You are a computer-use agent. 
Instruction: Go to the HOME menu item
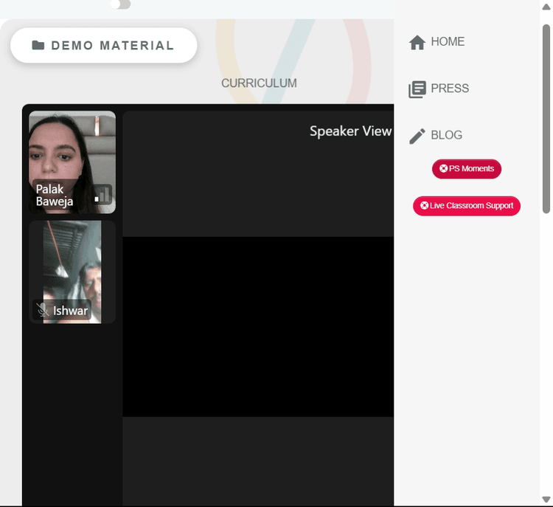(x=437, y=41)
